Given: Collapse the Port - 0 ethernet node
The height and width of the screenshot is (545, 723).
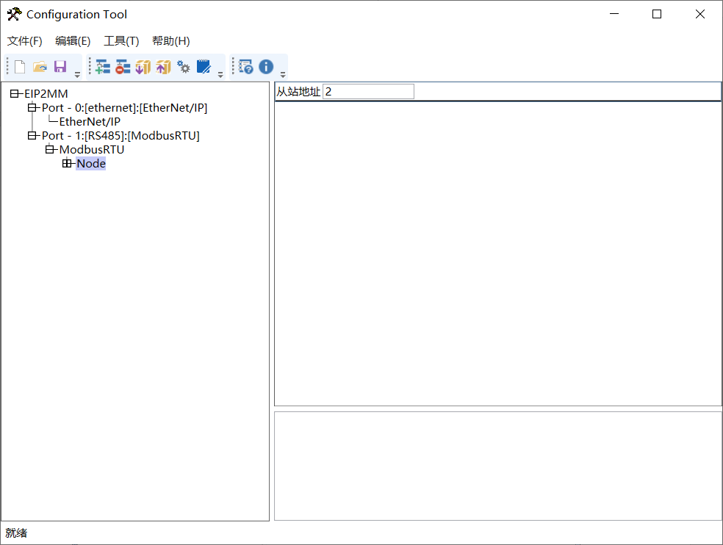Looking at the screenshot, I should click(32, 108).
